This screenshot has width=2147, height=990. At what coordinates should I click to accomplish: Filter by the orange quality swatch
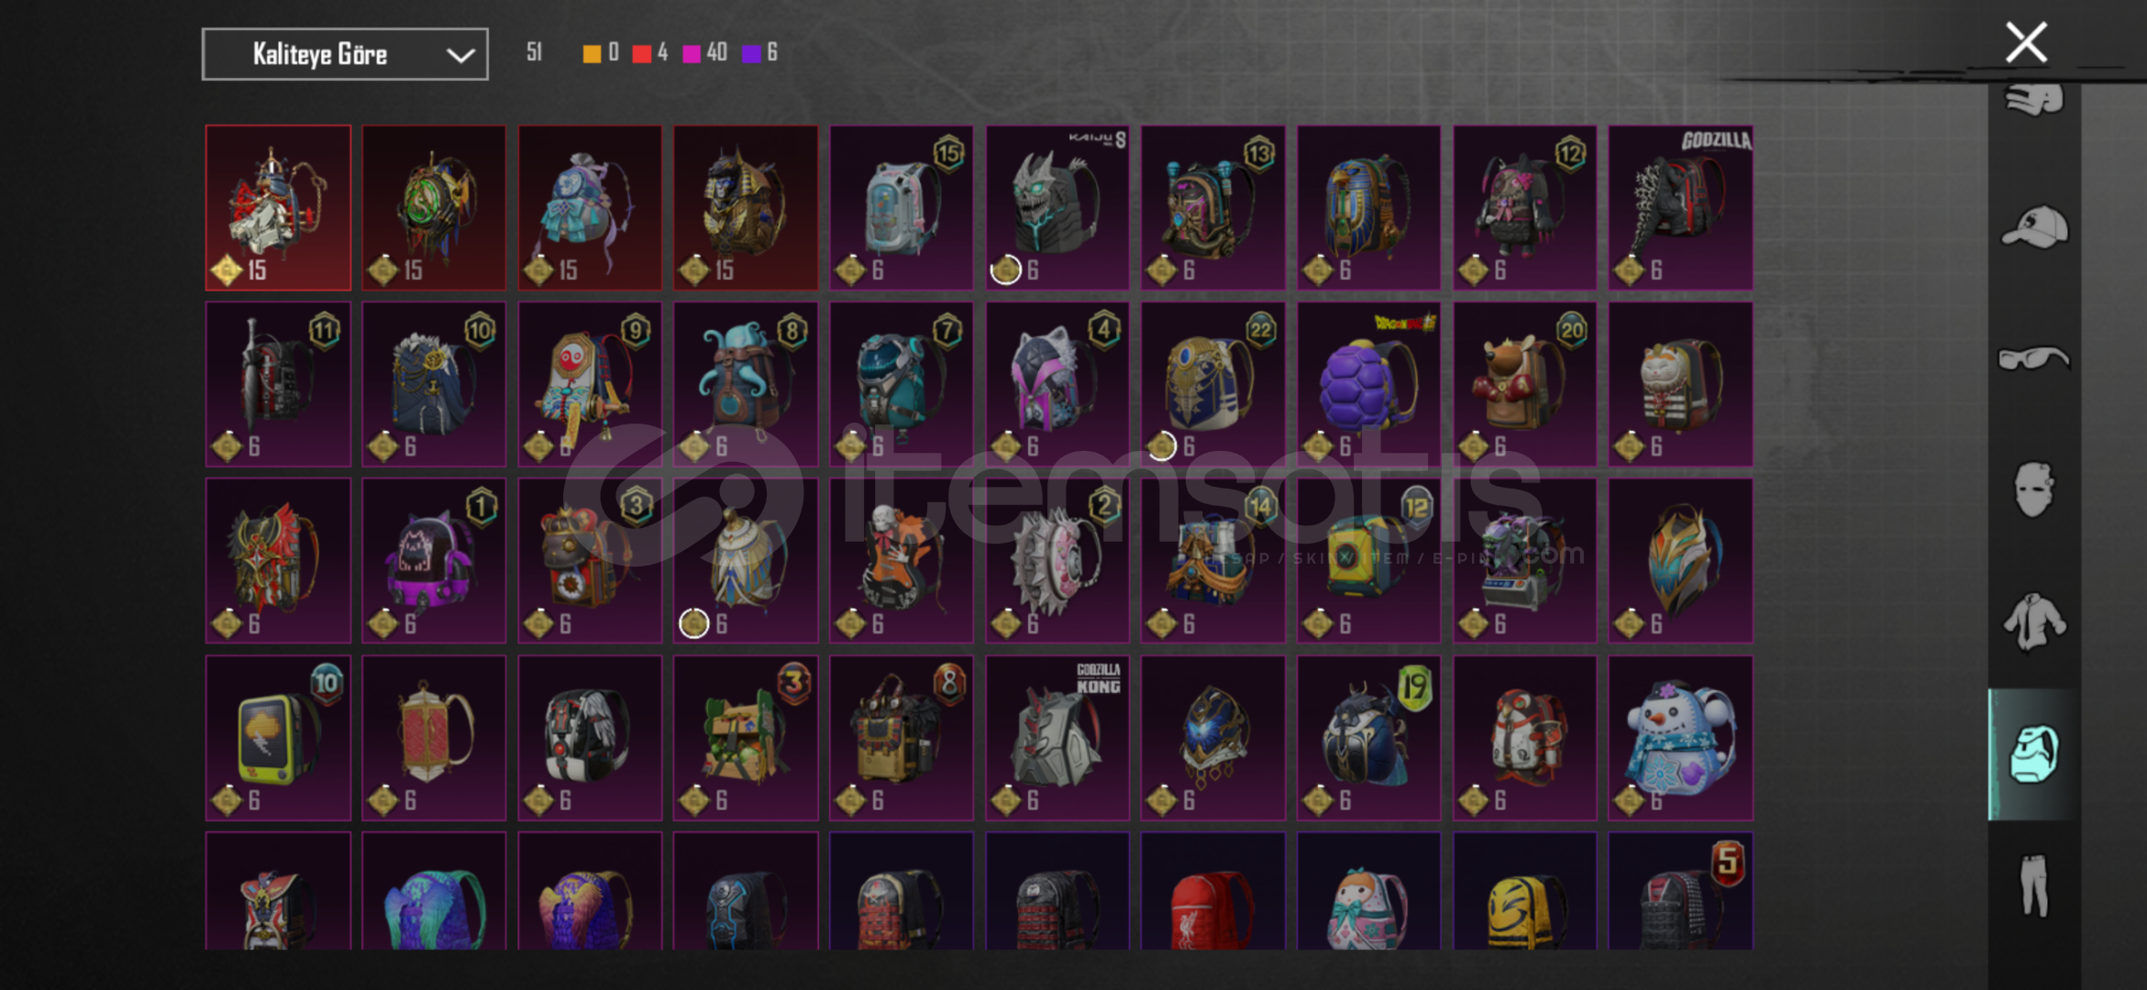(592, 53)
